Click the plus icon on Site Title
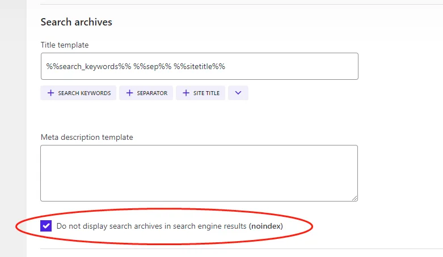This screenshot has width=443, height=257. (x=186, y=93)
